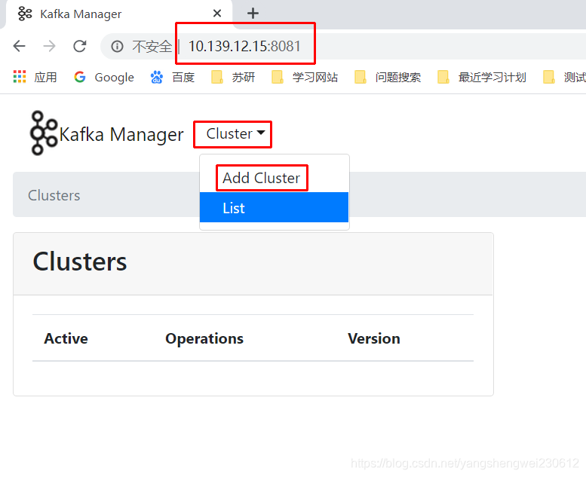Click the 不安全 security warning label
The height and width of the screenshot is (477, 586).
point(152,47)
